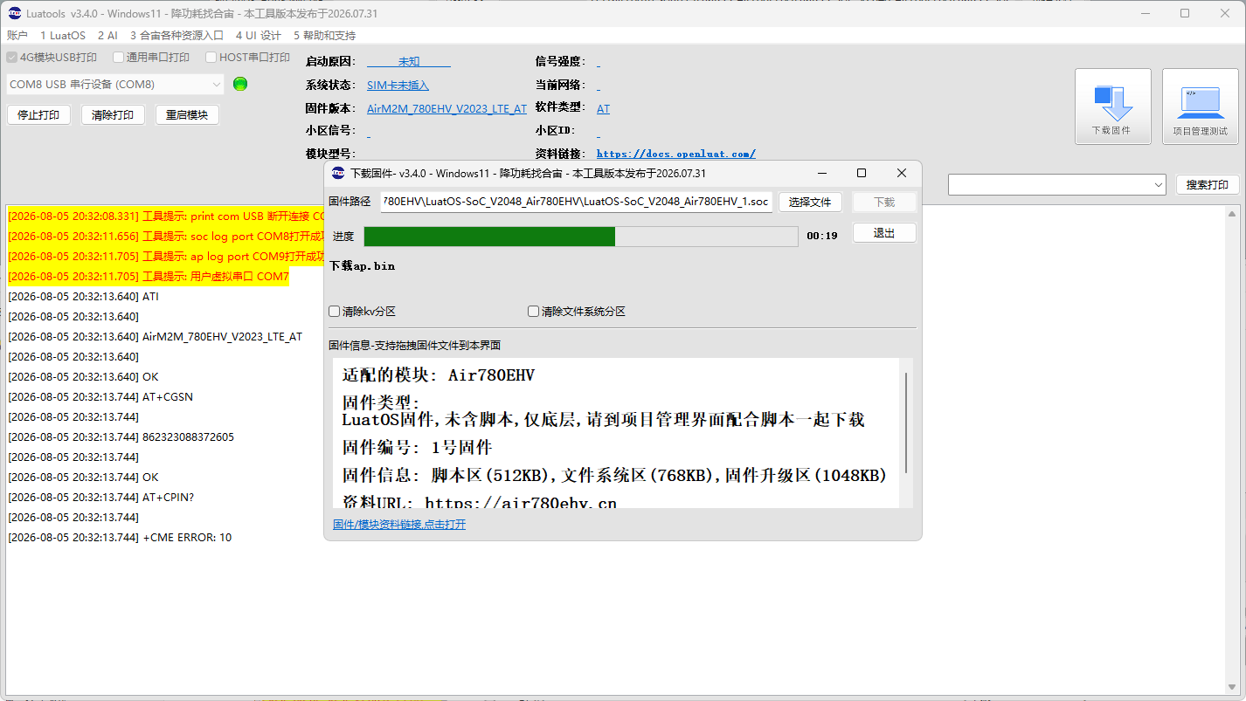Open 项目管理测试 project management icon
Image resolution: width=1246 pixels, height=701 pixels.
(x=1200, y=106)
